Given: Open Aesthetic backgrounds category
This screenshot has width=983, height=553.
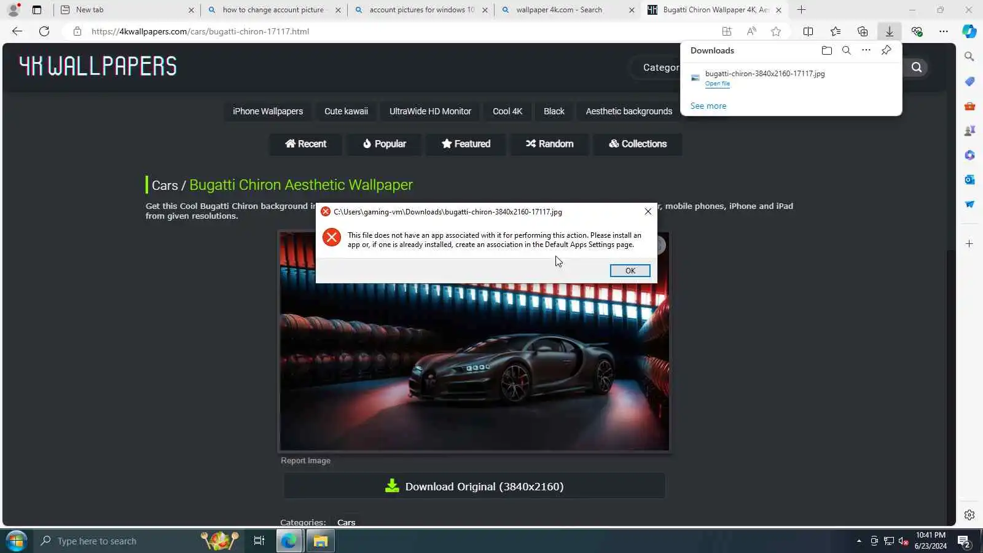Looking at the screenshot, I should point(629,111).
